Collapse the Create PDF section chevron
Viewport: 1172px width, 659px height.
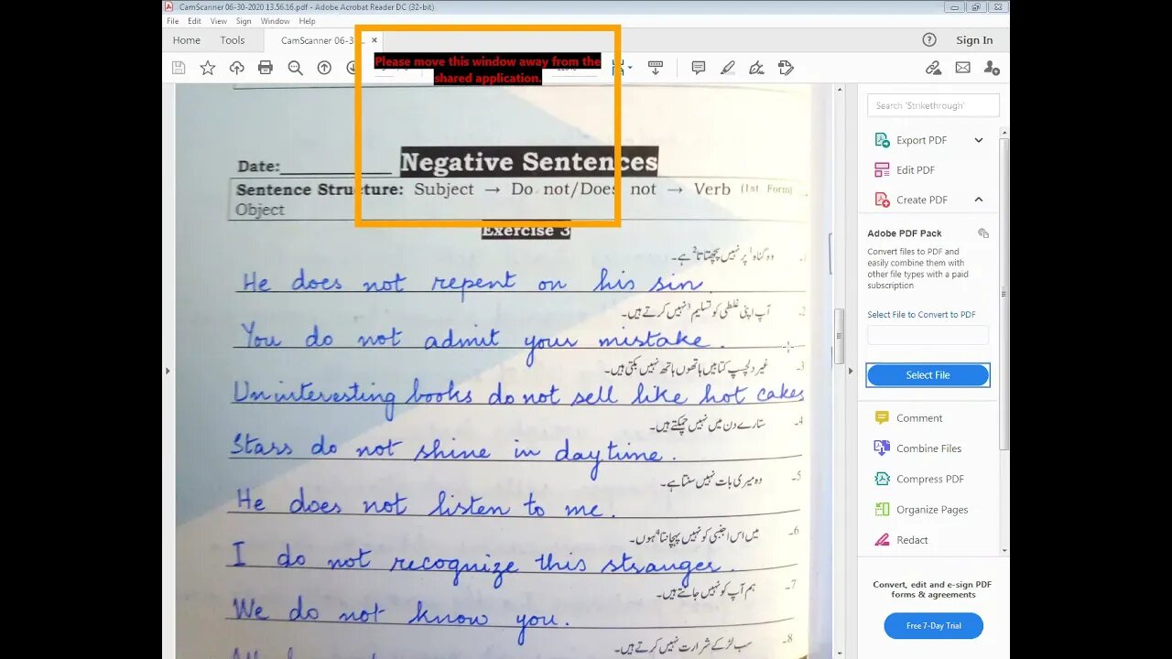coord(979,200)
